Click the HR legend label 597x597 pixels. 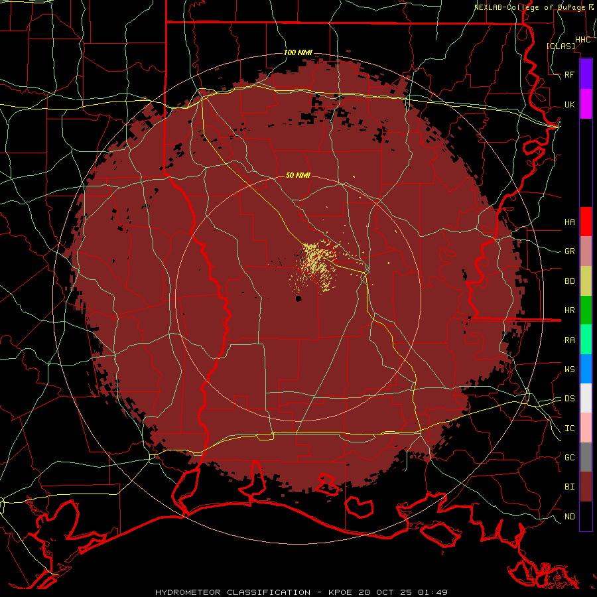[569, 310]
